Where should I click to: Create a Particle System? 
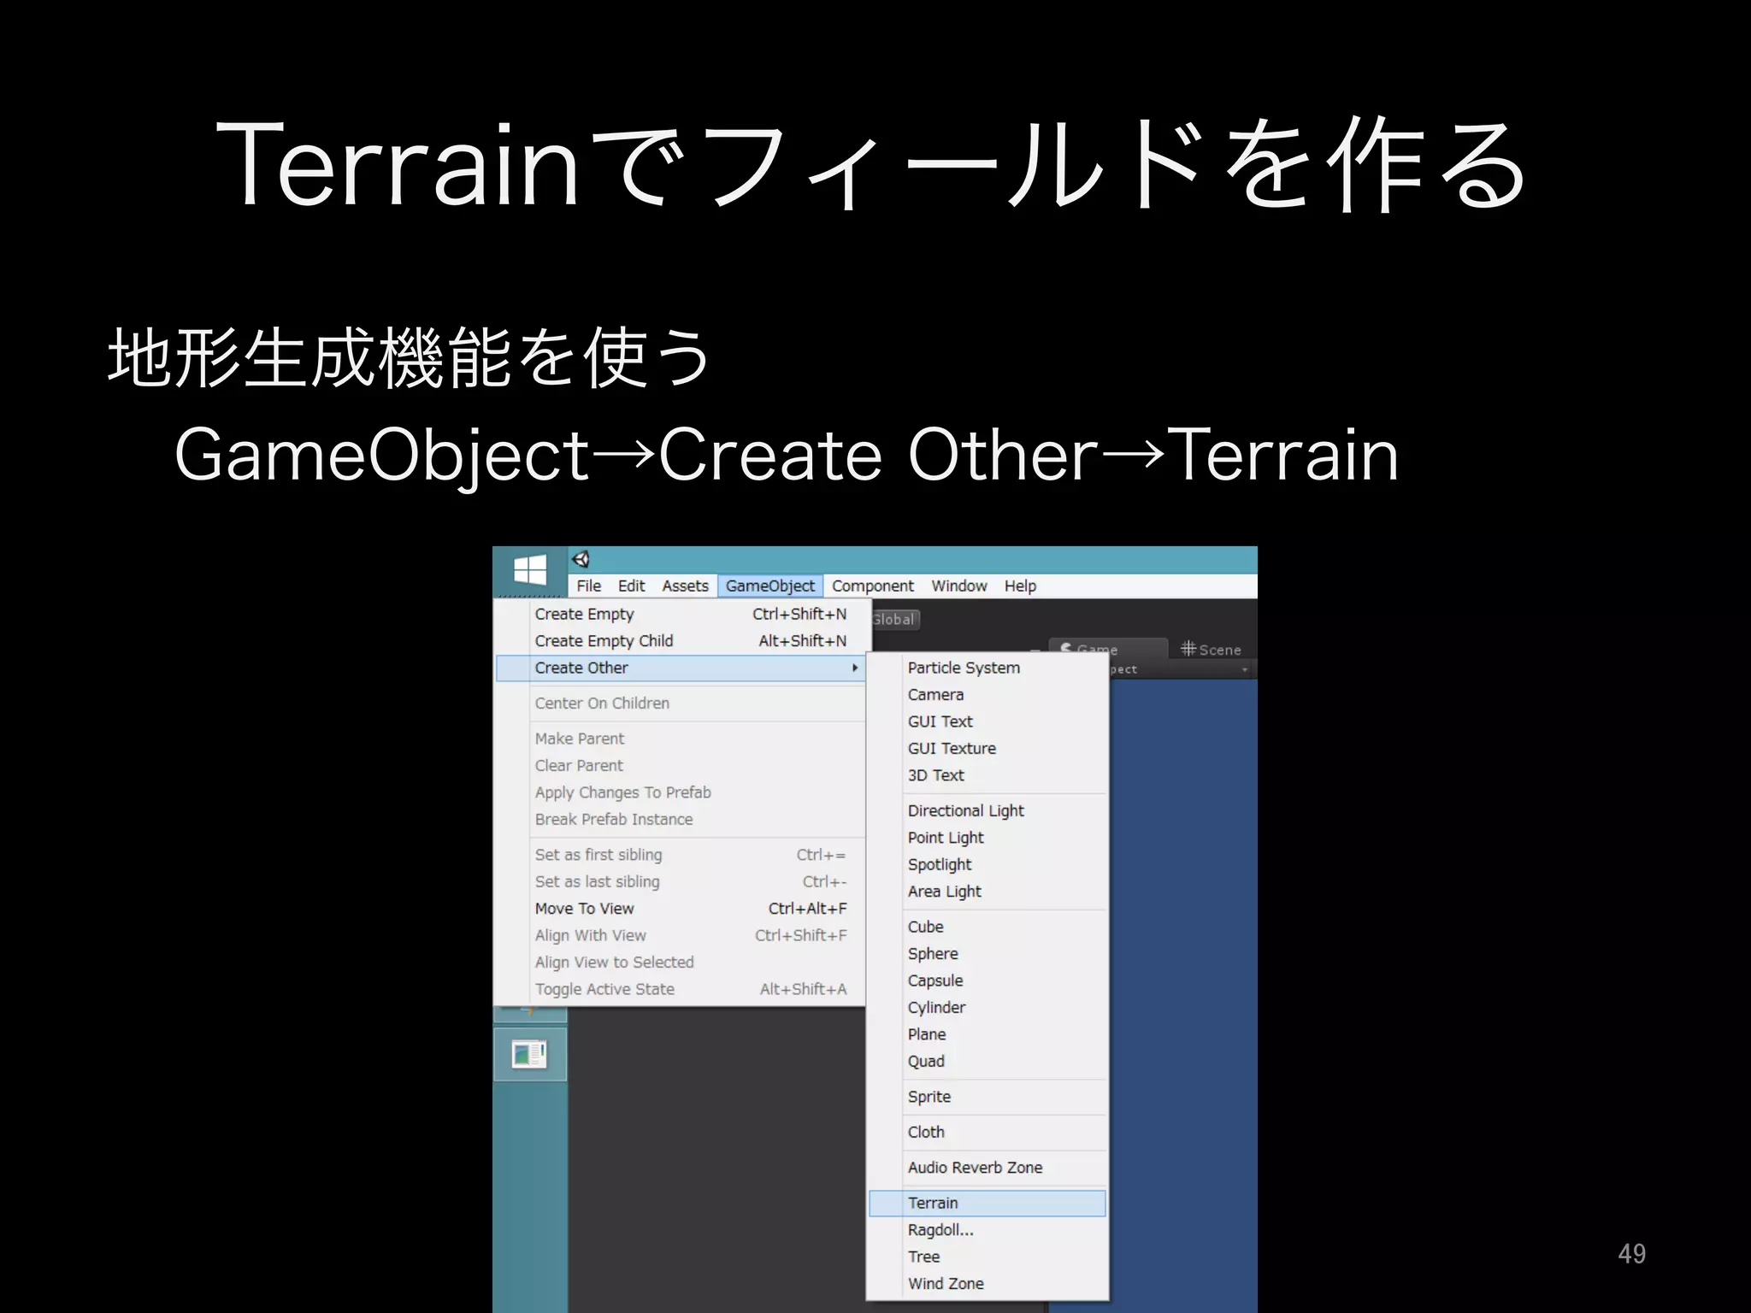988,668
